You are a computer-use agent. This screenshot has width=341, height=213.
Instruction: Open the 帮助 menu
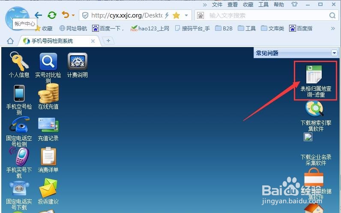click(279, 5)
